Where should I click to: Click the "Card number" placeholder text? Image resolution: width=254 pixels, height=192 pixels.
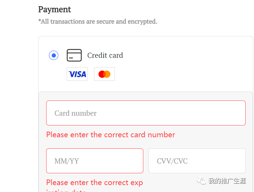click(75, 113)
